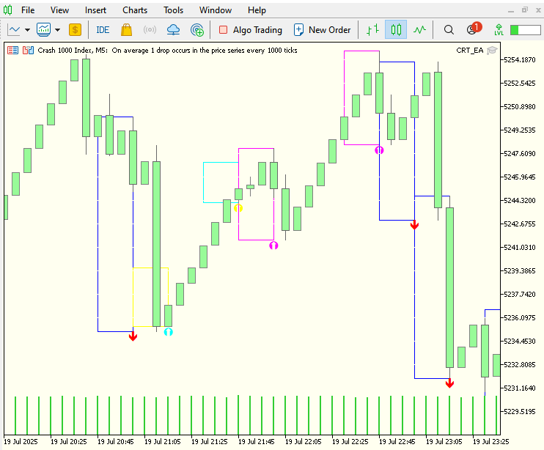The image size is (544, 450).
Task: Click the red down arrow near 23:15
Action: pos(449,383)
